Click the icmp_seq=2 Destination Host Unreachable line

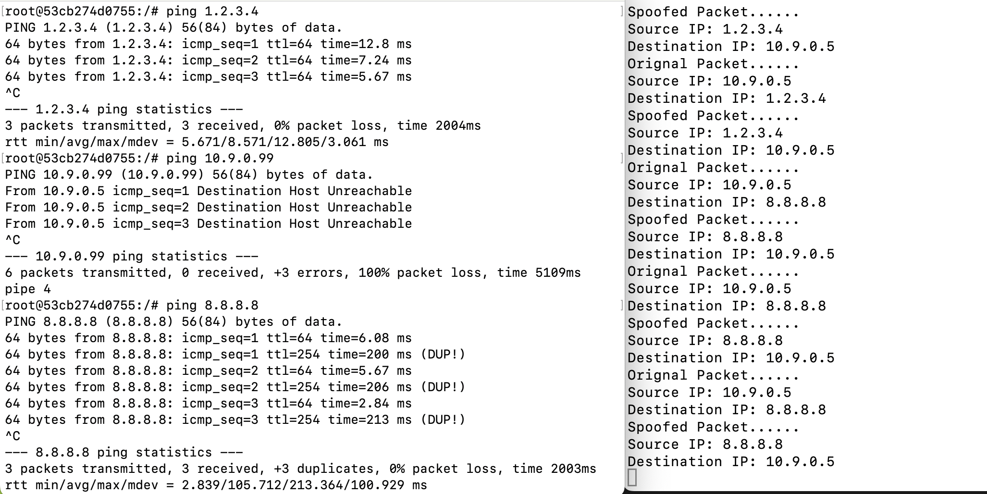[x=208, y=208]
